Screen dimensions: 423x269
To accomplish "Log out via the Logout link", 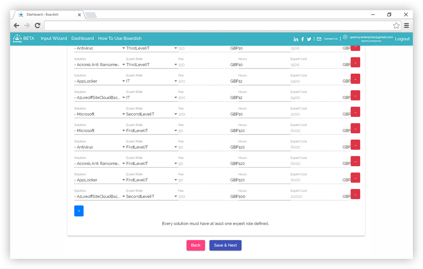I will (x=402, y=39).
